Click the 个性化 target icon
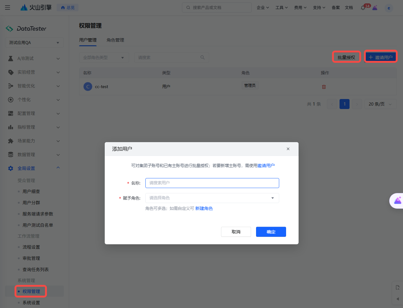403x308 pixels. click(x=11, y=100)
